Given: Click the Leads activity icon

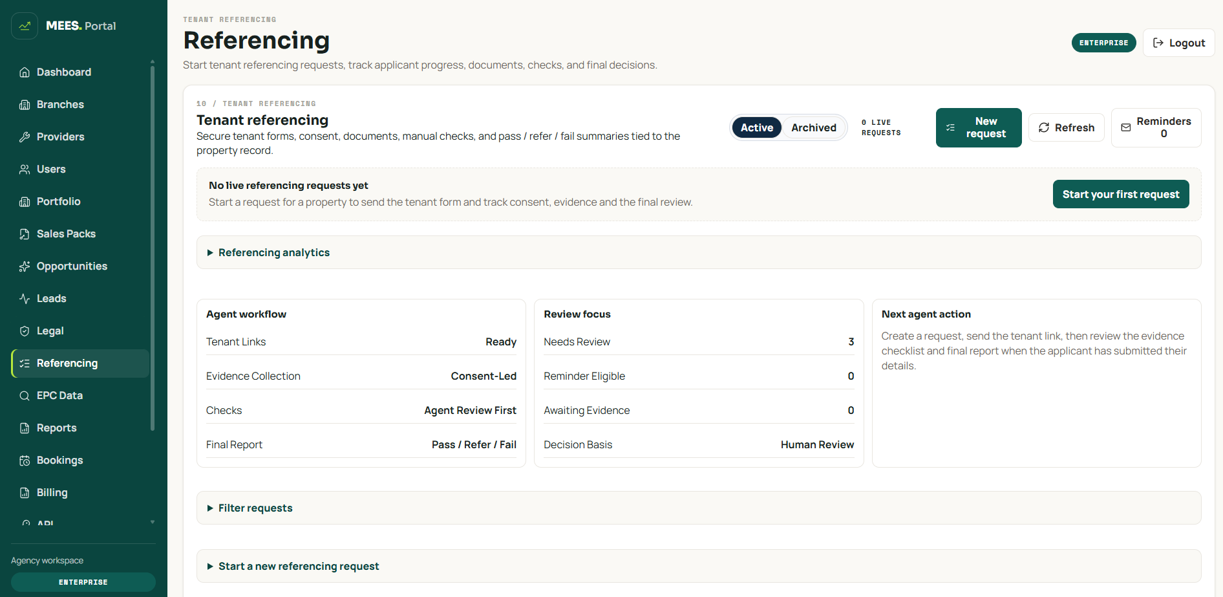Looking at the screenshot, I should tap(25, 299).
